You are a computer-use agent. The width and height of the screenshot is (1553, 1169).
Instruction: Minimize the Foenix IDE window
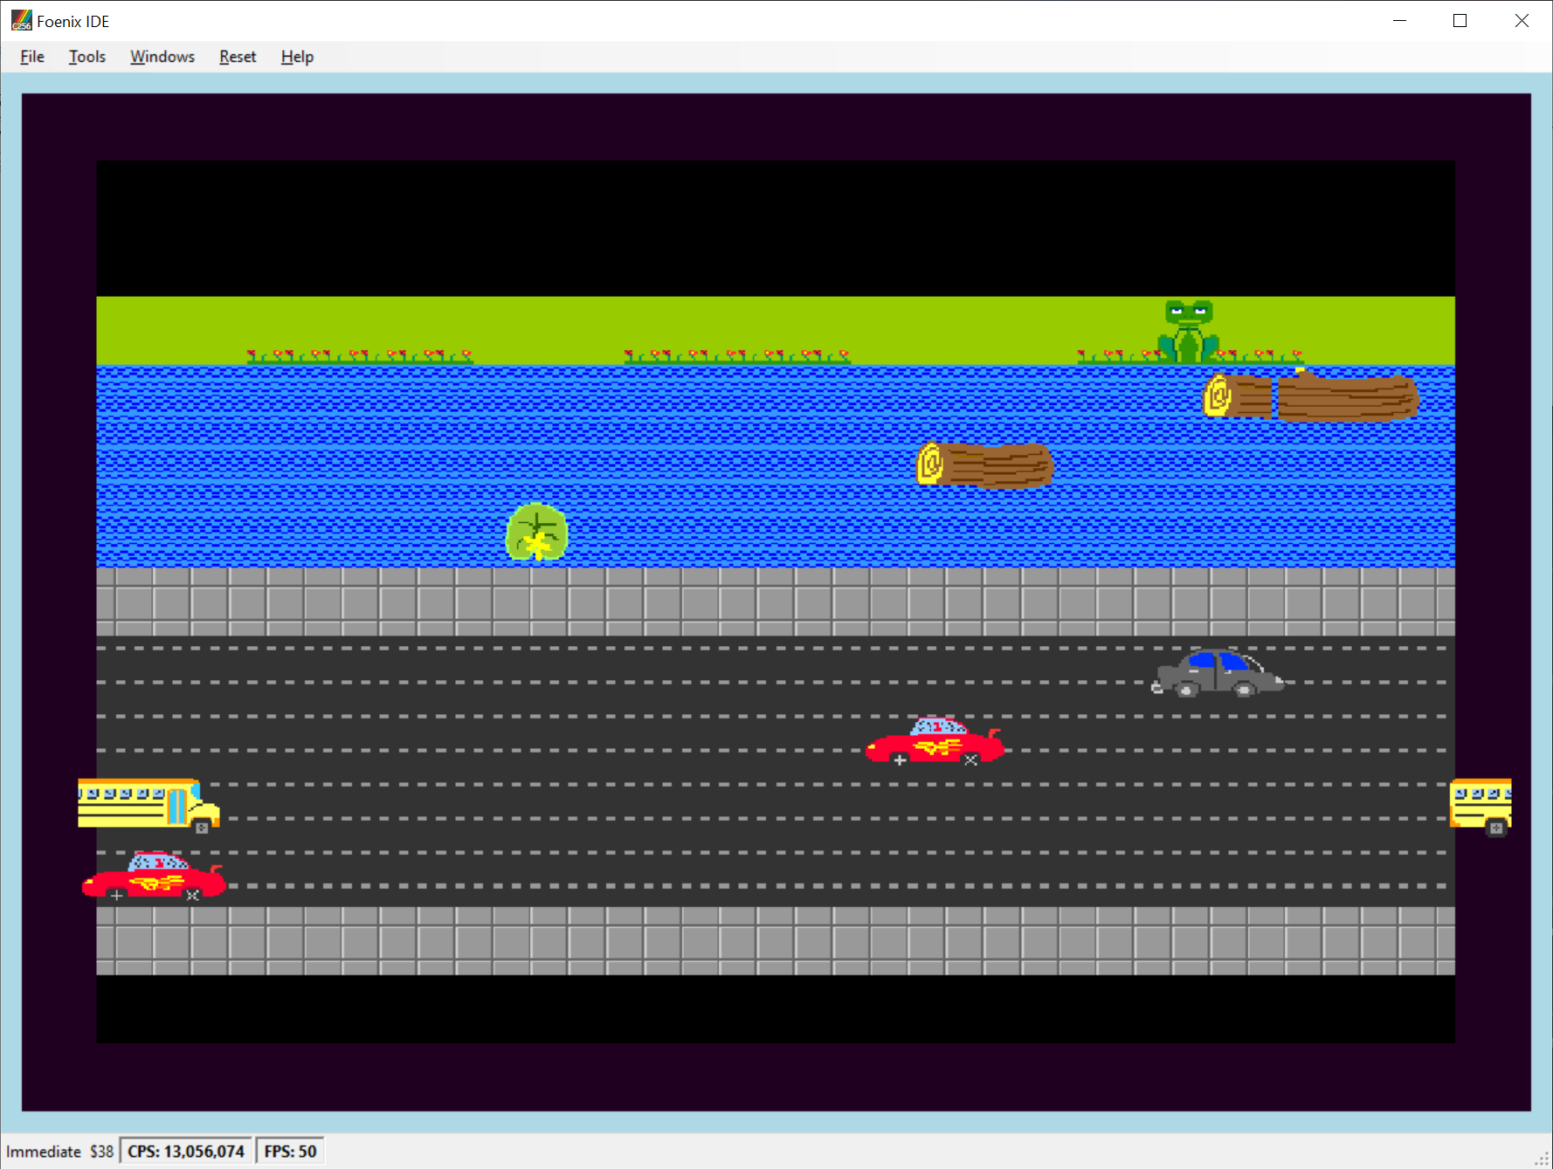(1399, 20)
